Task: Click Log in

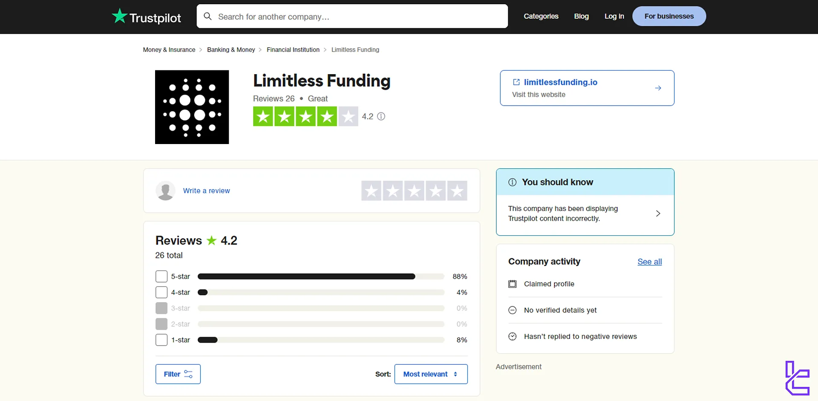Action: click(x=614, y=16)
